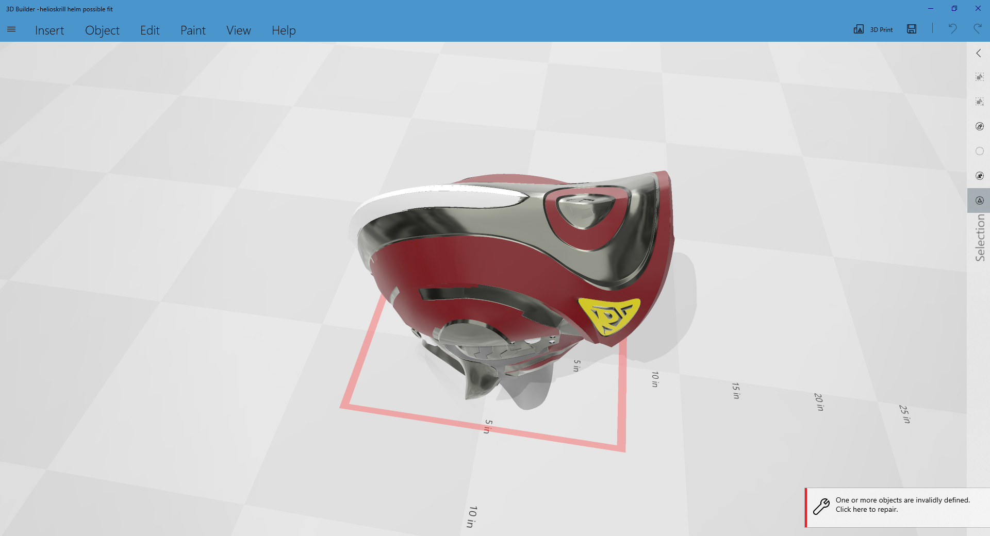Click the Ungroup objects icon
The image size is (990, 536).
980,102
